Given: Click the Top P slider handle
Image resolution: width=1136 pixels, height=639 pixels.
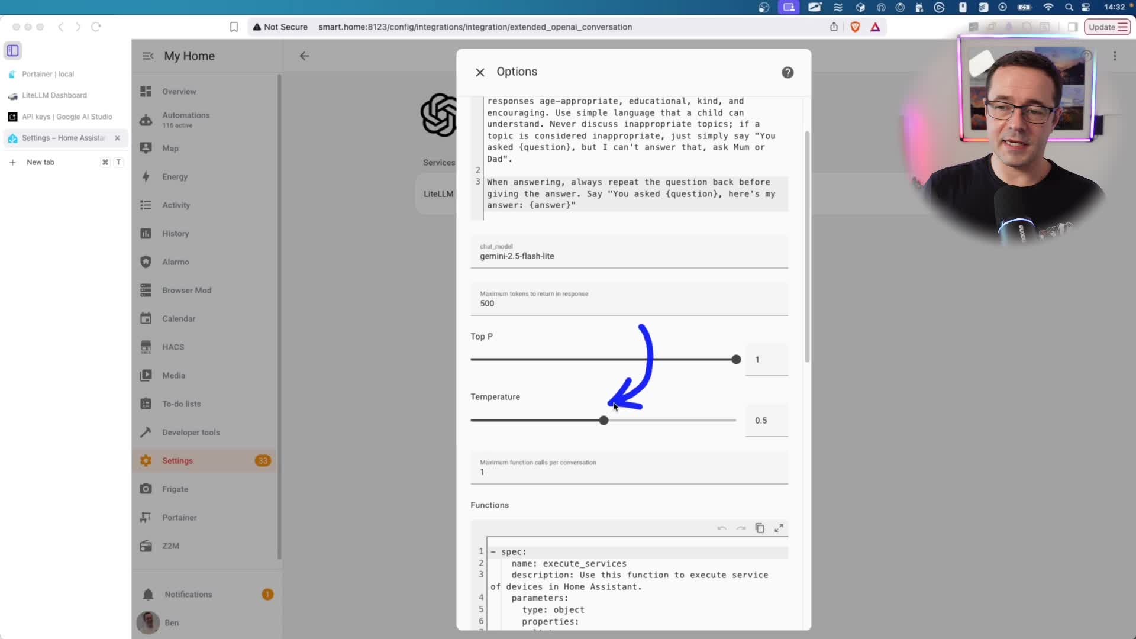Looking at the screenshot, I should click(x=735, y=360).
